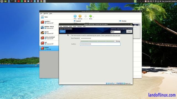
Task: Open File menu in VirtualBox Manager
Action: pos(41,13)
